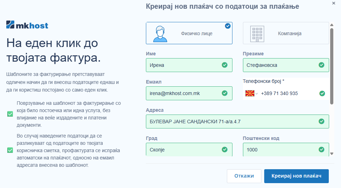
Task: Click the green checkmark in Поштенски код field
Action: click(x=321, y=150)
